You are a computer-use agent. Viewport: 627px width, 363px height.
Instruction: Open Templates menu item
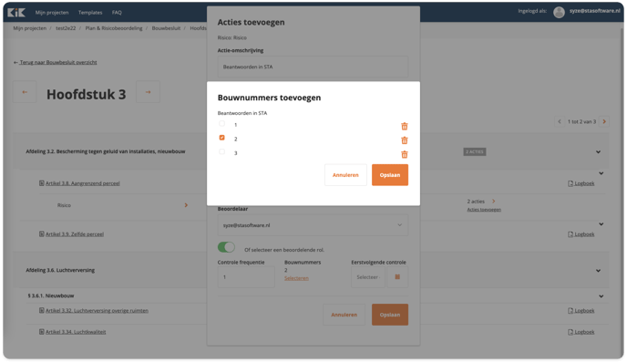[x=90, y=13]
